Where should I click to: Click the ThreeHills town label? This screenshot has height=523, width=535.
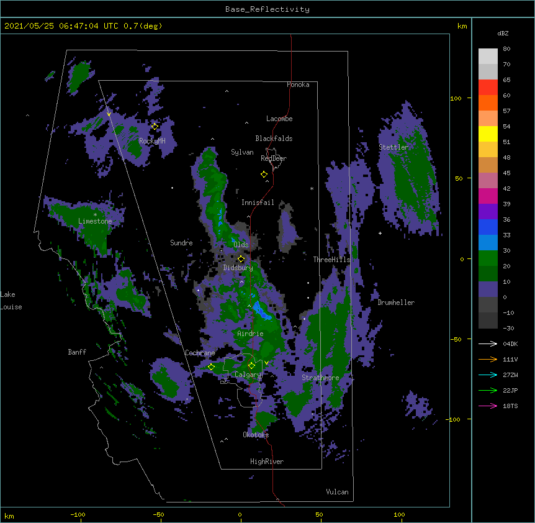(332, 260)
